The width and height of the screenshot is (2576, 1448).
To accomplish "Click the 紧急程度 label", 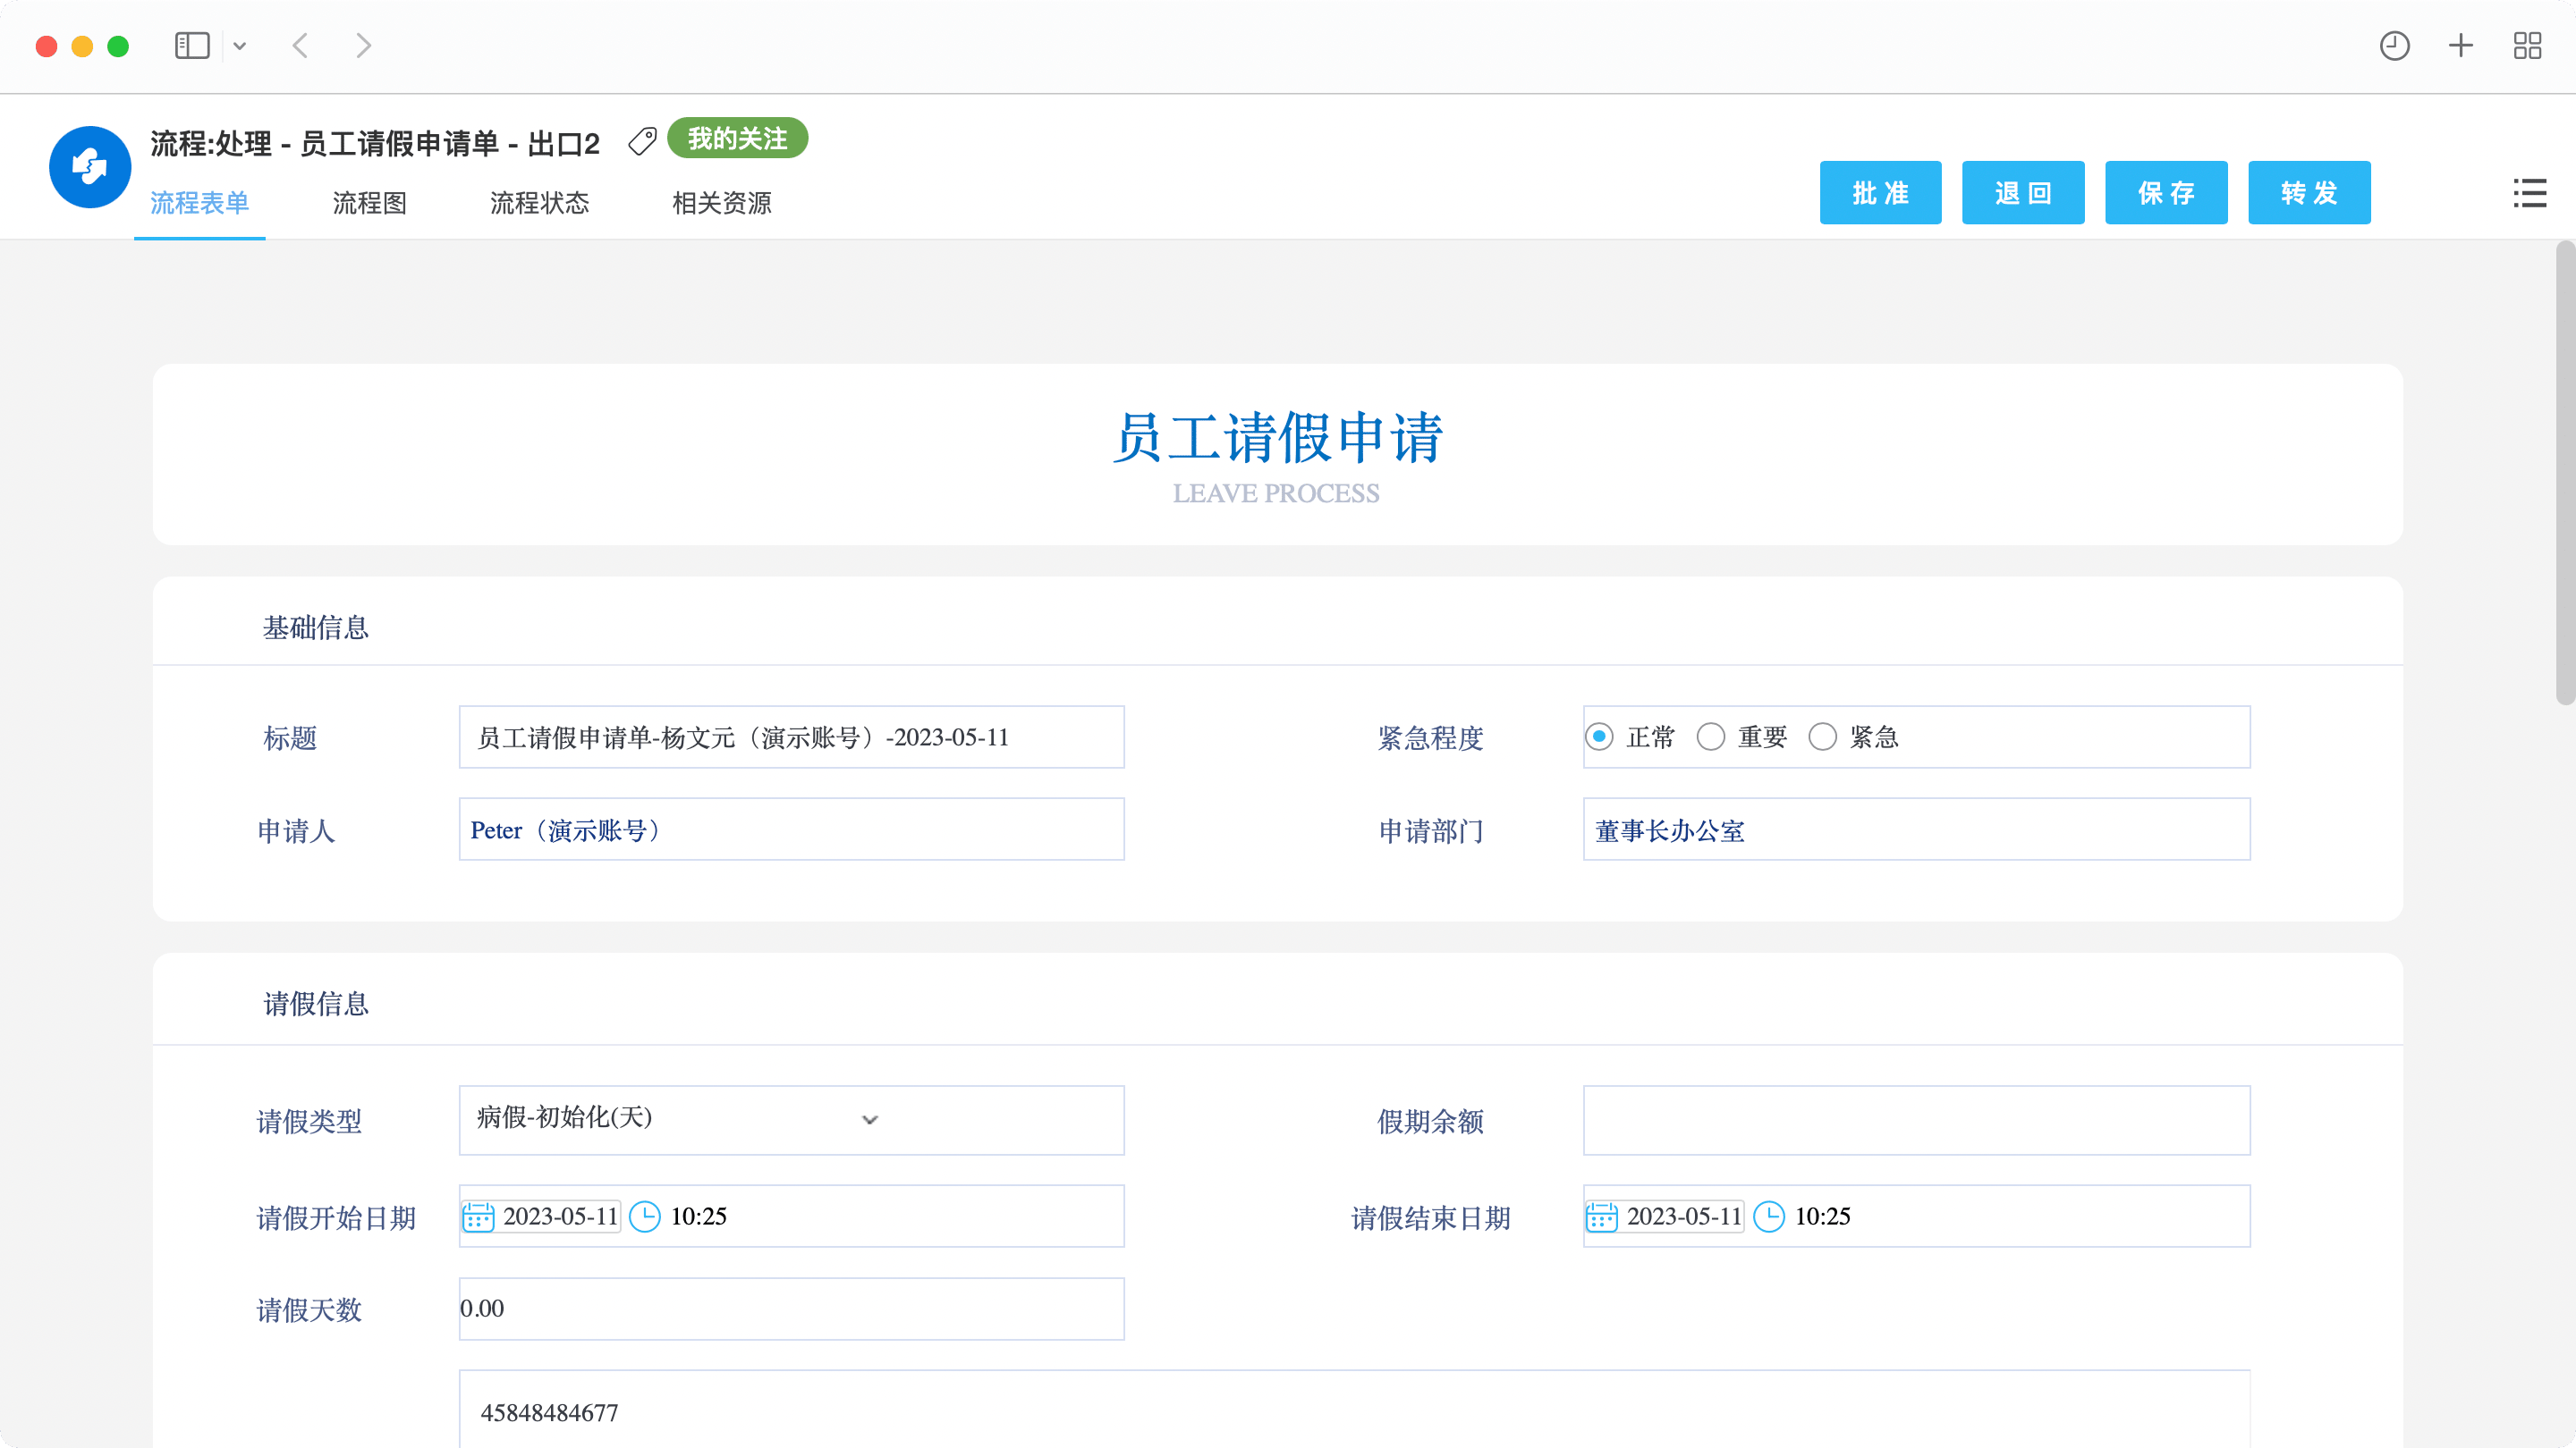I will click(x=1430, y=737).
